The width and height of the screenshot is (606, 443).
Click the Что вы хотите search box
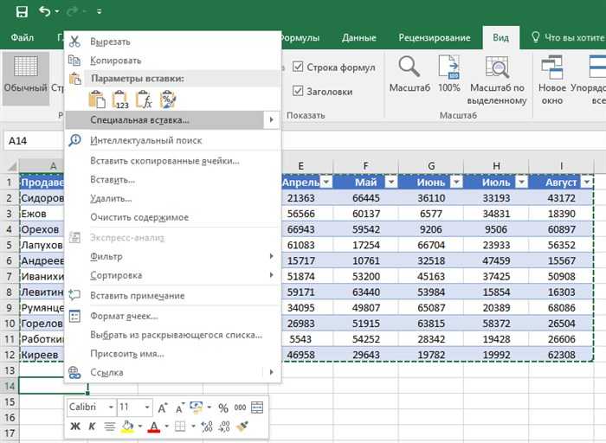(x=569, y=37)
